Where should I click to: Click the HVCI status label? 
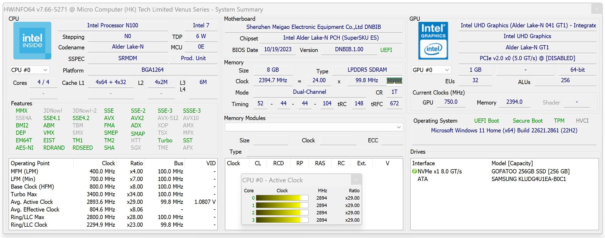(582, 121)
